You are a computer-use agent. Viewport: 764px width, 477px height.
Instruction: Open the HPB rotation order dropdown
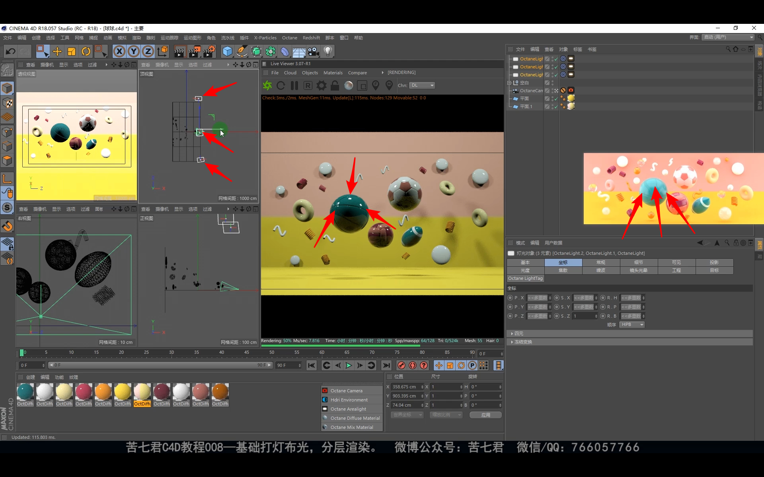click(x=632, y=325)
